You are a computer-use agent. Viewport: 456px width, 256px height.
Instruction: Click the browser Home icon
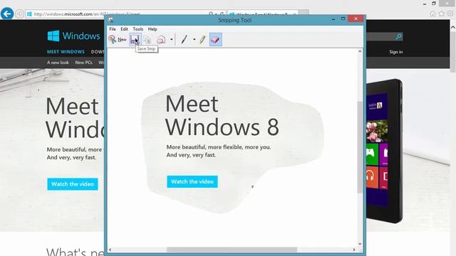pyautogui.click(x=432, y=14)
